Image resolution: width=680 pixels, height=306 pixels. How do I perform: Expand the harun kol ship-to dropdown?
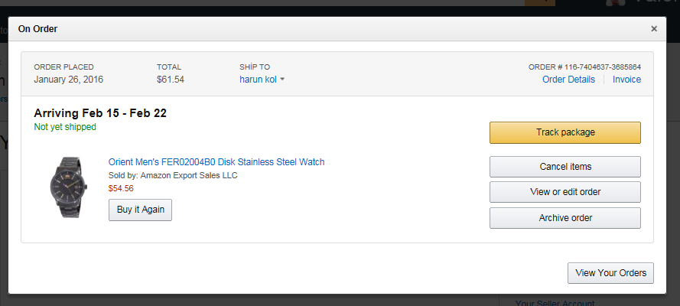click(x=262, y=80)
